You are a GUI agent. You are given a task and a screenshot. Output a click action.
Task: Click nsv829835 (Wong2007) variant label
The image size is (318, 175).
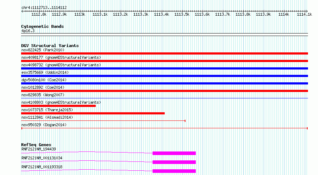pyautogui.click(x=43, y=95)
